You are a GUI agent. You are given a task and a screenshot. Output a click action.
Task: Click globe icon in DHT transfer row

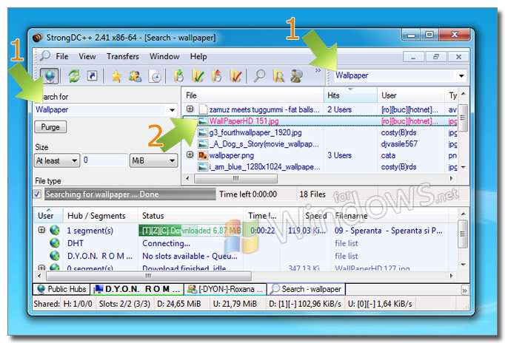point(55,243)
